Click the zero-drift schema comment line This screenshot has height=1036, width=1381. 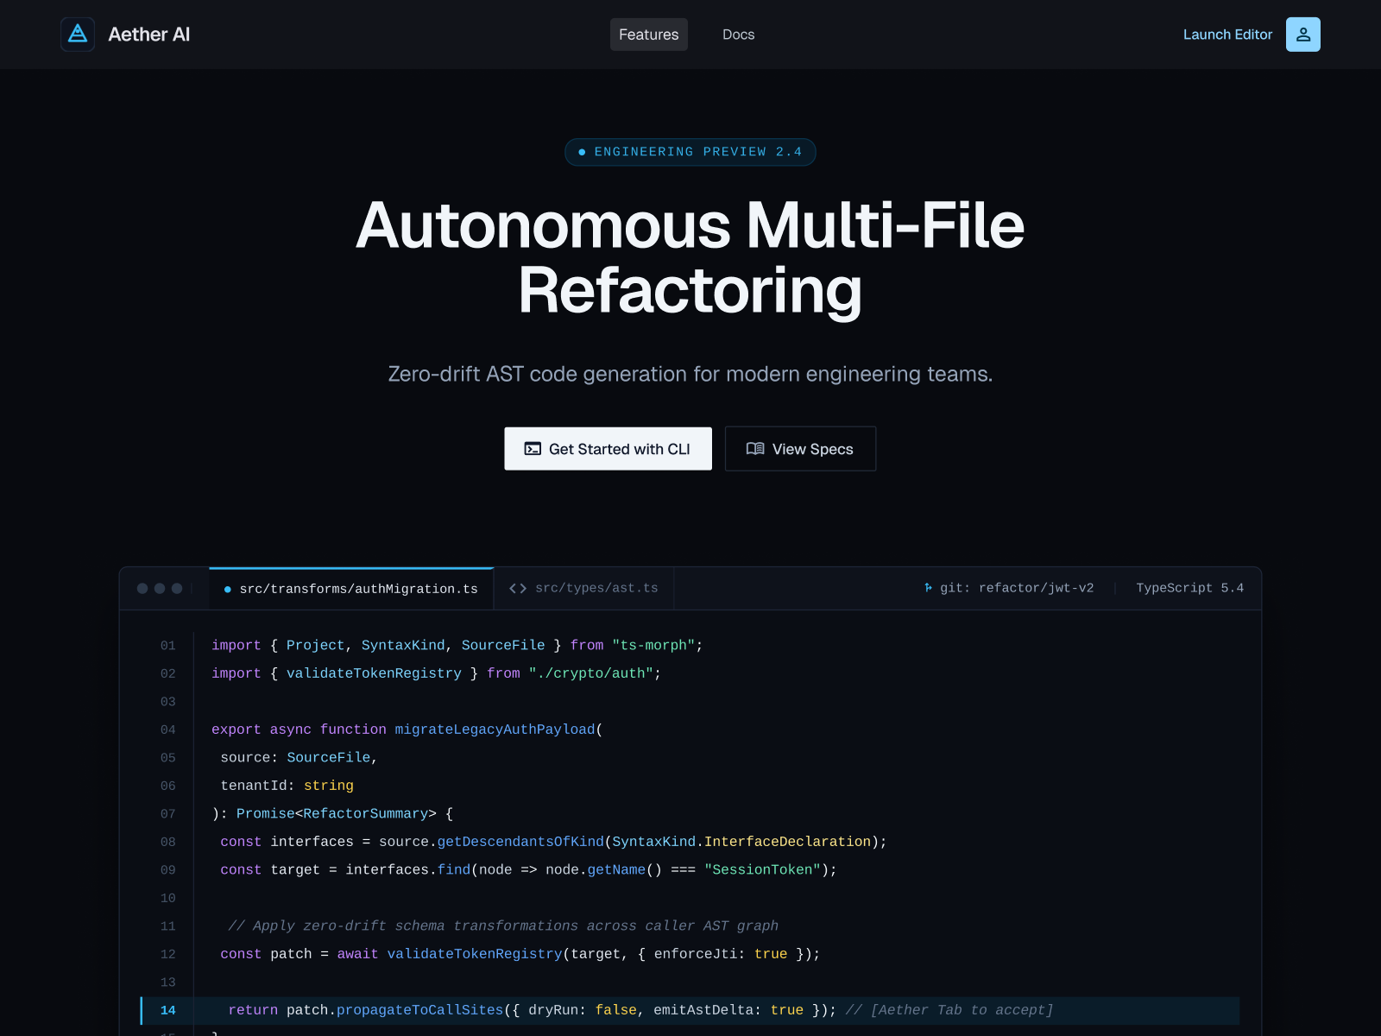click(503, 926)
